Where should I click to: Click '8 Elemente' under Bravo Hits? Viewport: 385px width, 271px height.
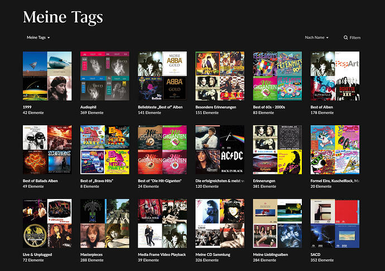90,187
